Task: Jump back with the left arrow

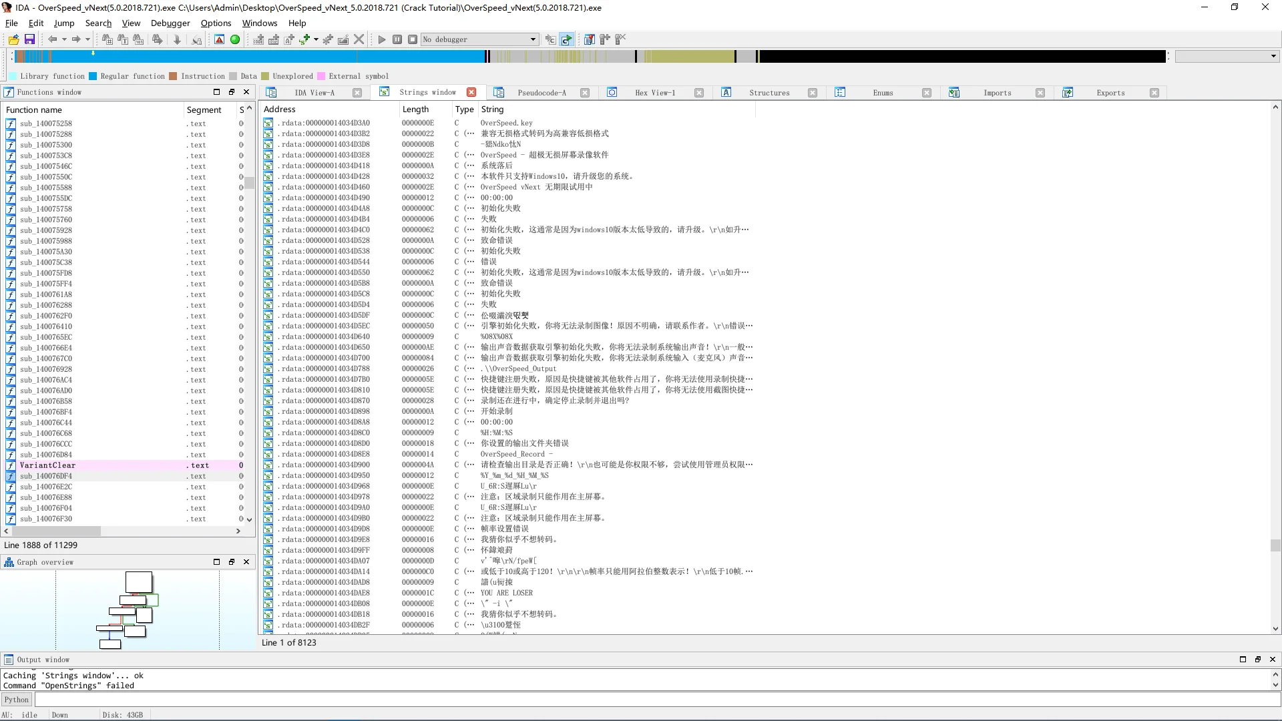Action: point(52,39)
